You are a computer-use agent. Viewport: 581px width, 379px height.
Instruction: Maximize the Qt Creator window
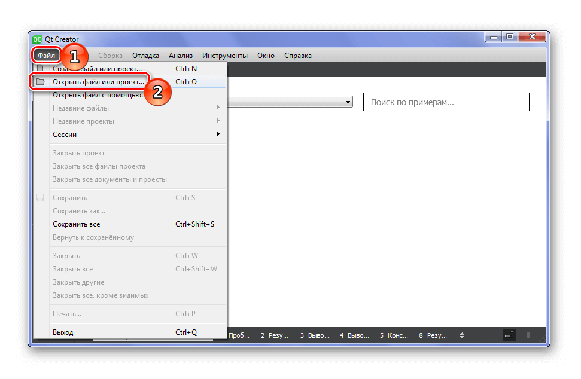tap(510, 37)
